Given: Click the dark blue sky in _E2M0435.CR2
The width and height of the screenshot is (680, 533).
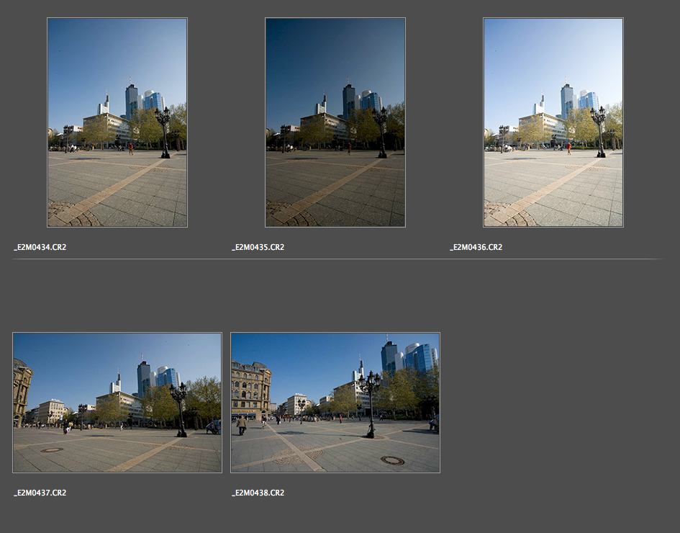Looking at the screenshot, I should click(x=317, y=58).
